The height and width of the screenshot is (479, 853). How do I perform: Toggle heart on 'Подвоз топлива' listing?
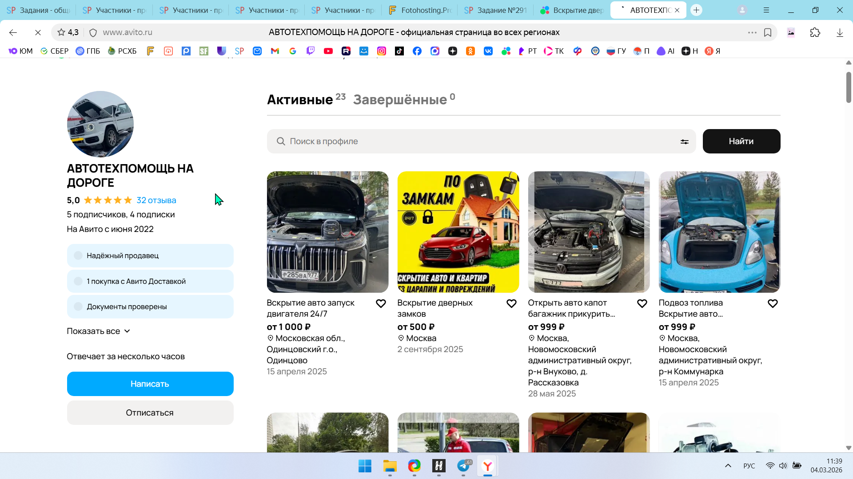(x=773, y=304)
